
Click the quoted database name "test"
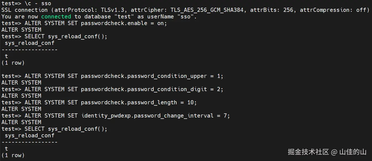pos(124,17)
